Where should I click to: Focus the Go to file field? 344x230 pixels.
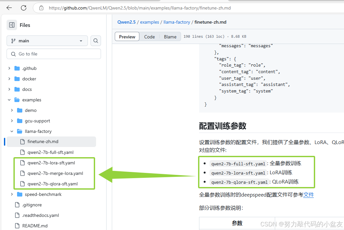54,54
